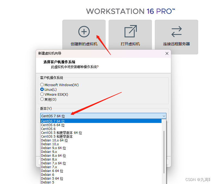Choose CentOS 5 和更早版本 32-bit entry
This screenshot has width=214, height=184.
tap(101, 137)
